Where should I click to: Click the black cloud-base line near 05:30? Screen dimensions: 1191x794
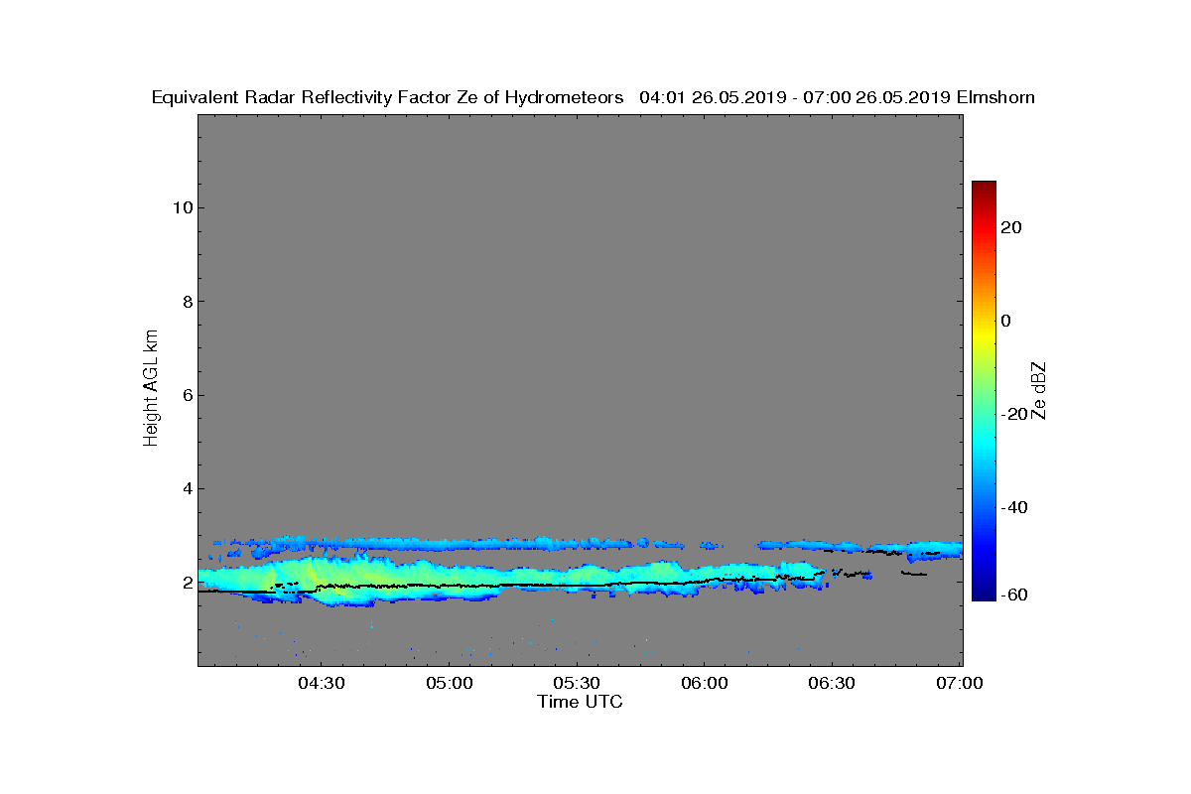[x=577, y=585]
